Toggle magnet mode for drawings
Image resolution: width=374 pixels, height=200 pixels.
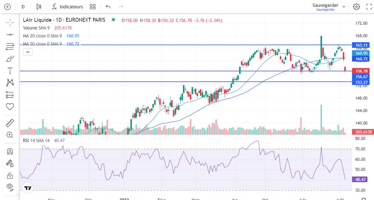point(10,151)
